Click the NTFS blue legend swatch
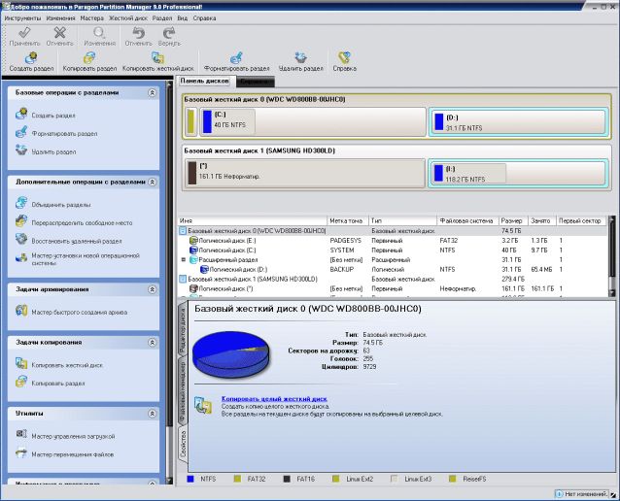 tap(190, 479)
